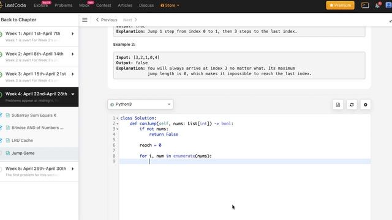Click the Week 1 completed check circle

point(1,34)
